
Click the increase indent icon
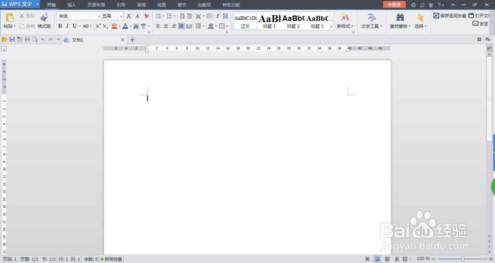point(190,16)
